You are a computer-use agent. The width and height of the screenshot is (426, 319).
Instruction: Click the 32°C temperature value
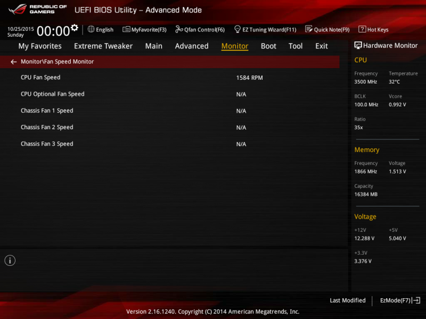394,82
